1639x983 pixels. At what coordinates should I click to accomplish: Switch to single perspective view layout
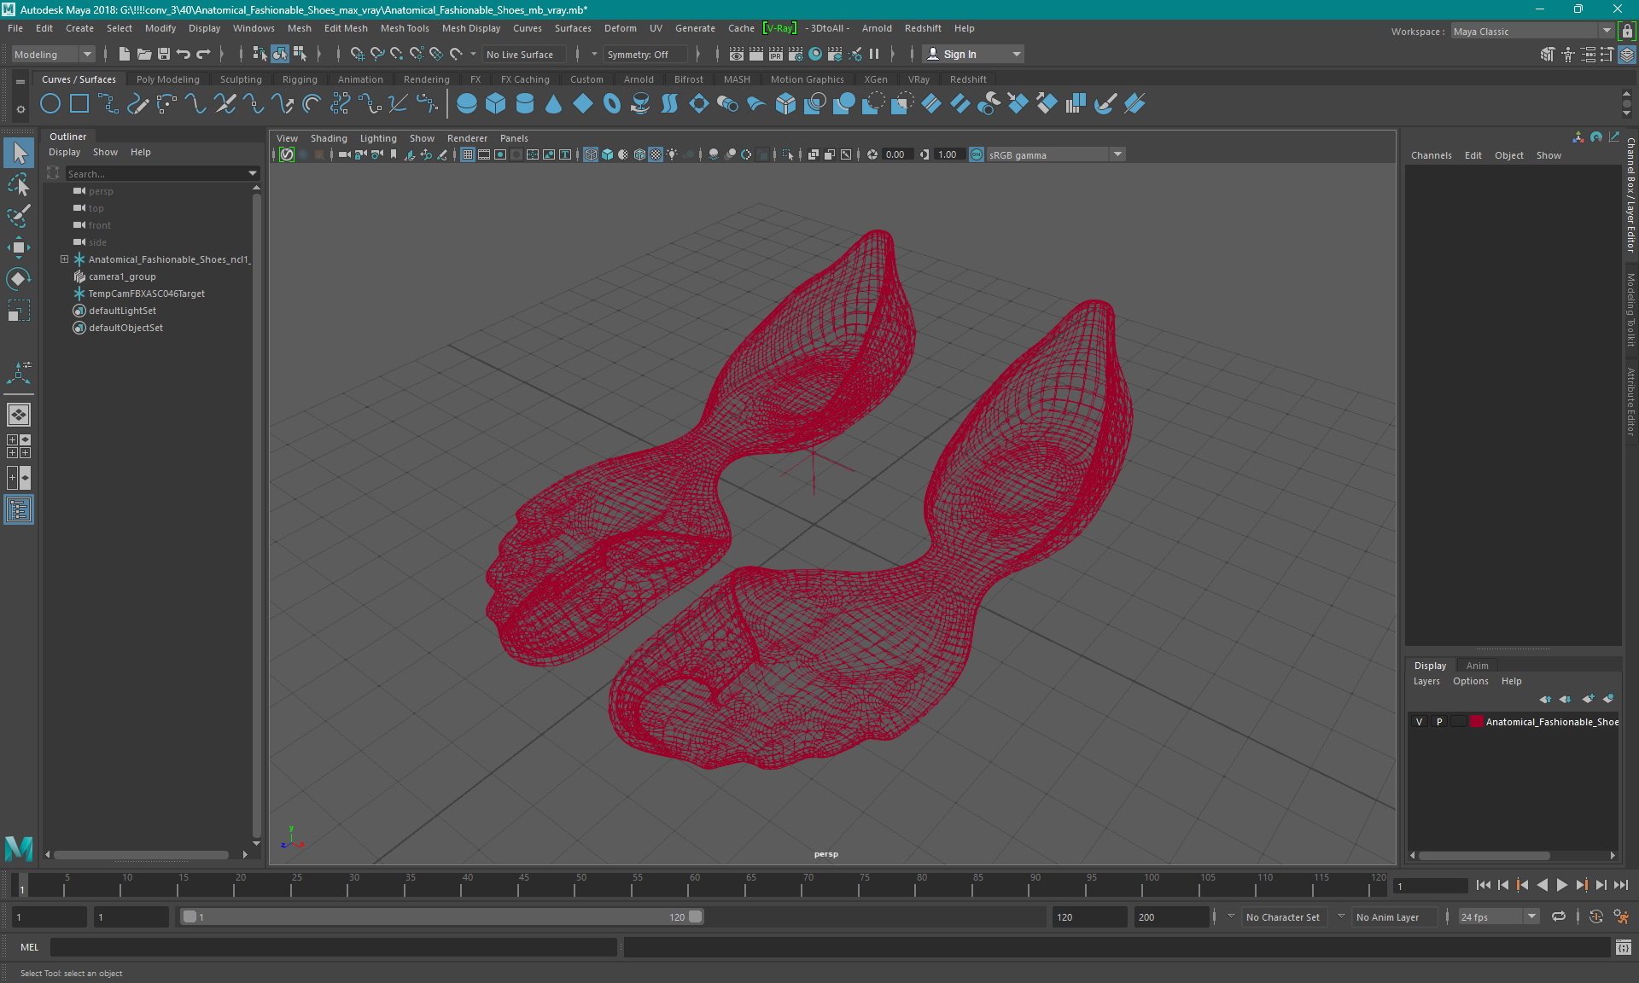(x=19, y=415)
